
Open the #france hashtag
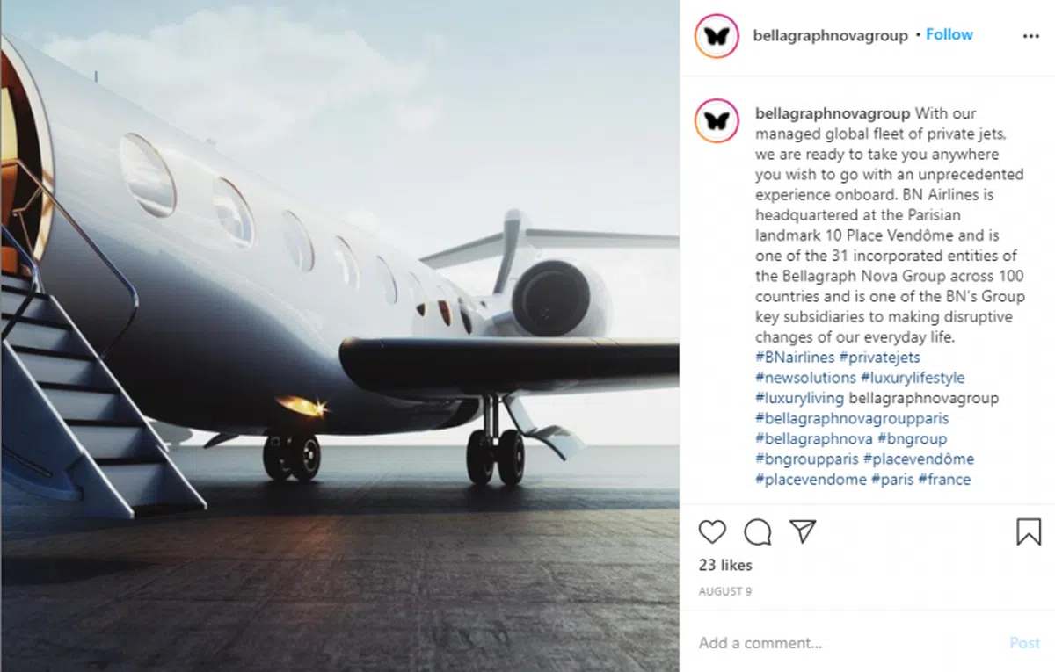[944, 480]
